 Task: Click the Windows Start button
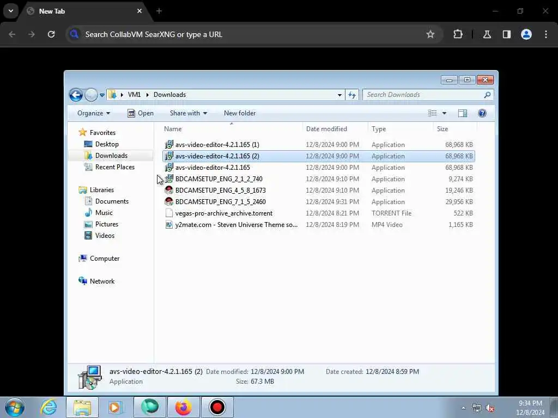(x=15, y=407)
